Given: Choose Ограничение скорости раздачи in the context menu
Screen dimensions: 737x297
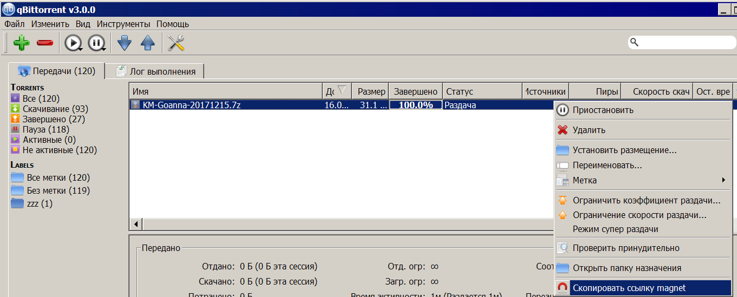Looking at the screenshot, I should (643, 215).
